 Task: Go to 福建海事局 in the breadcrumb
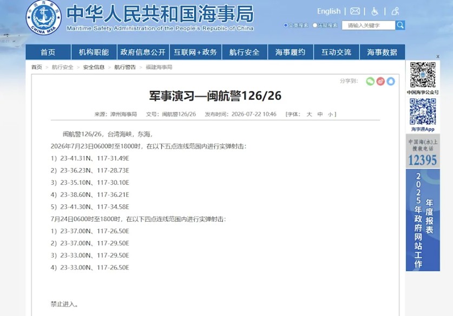159,67
